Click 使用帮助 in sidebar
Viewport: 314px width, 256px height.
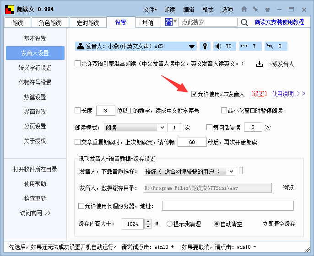35,184
